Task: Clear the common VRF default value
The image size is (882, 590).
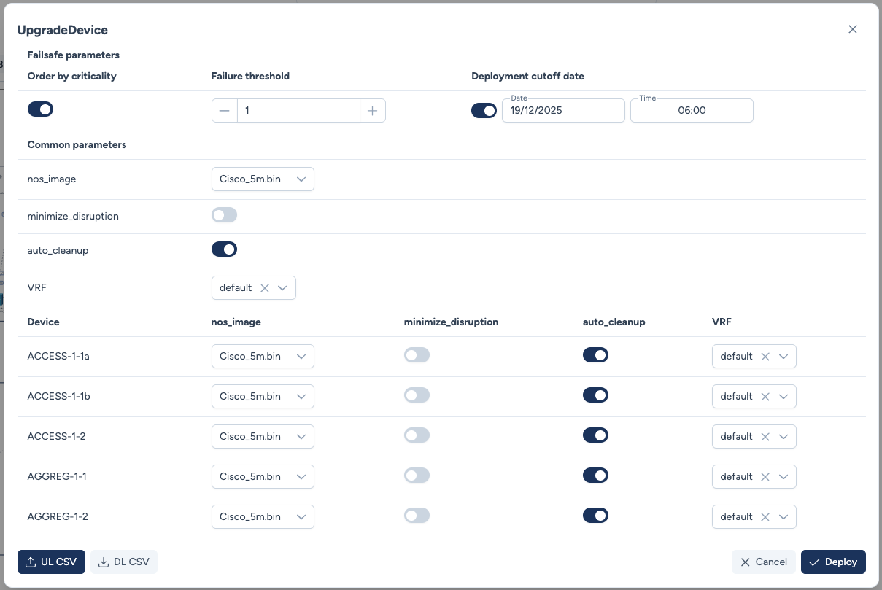Action: pyautogui.click(x=265, y=288)
